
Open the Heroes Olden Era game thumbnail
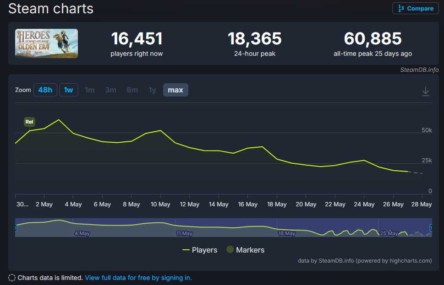(46, 43)
